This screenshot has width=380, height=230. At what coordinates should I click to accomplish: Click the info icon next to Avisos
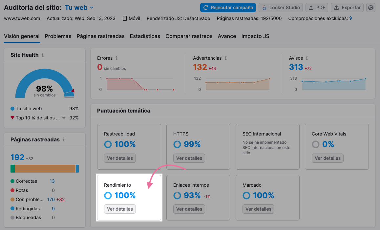click(x=307, y=58)
